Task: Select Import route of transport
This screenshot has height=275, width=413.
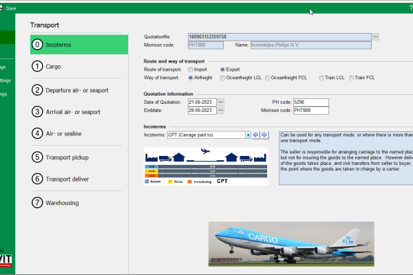Action: (x=191, y=69)
